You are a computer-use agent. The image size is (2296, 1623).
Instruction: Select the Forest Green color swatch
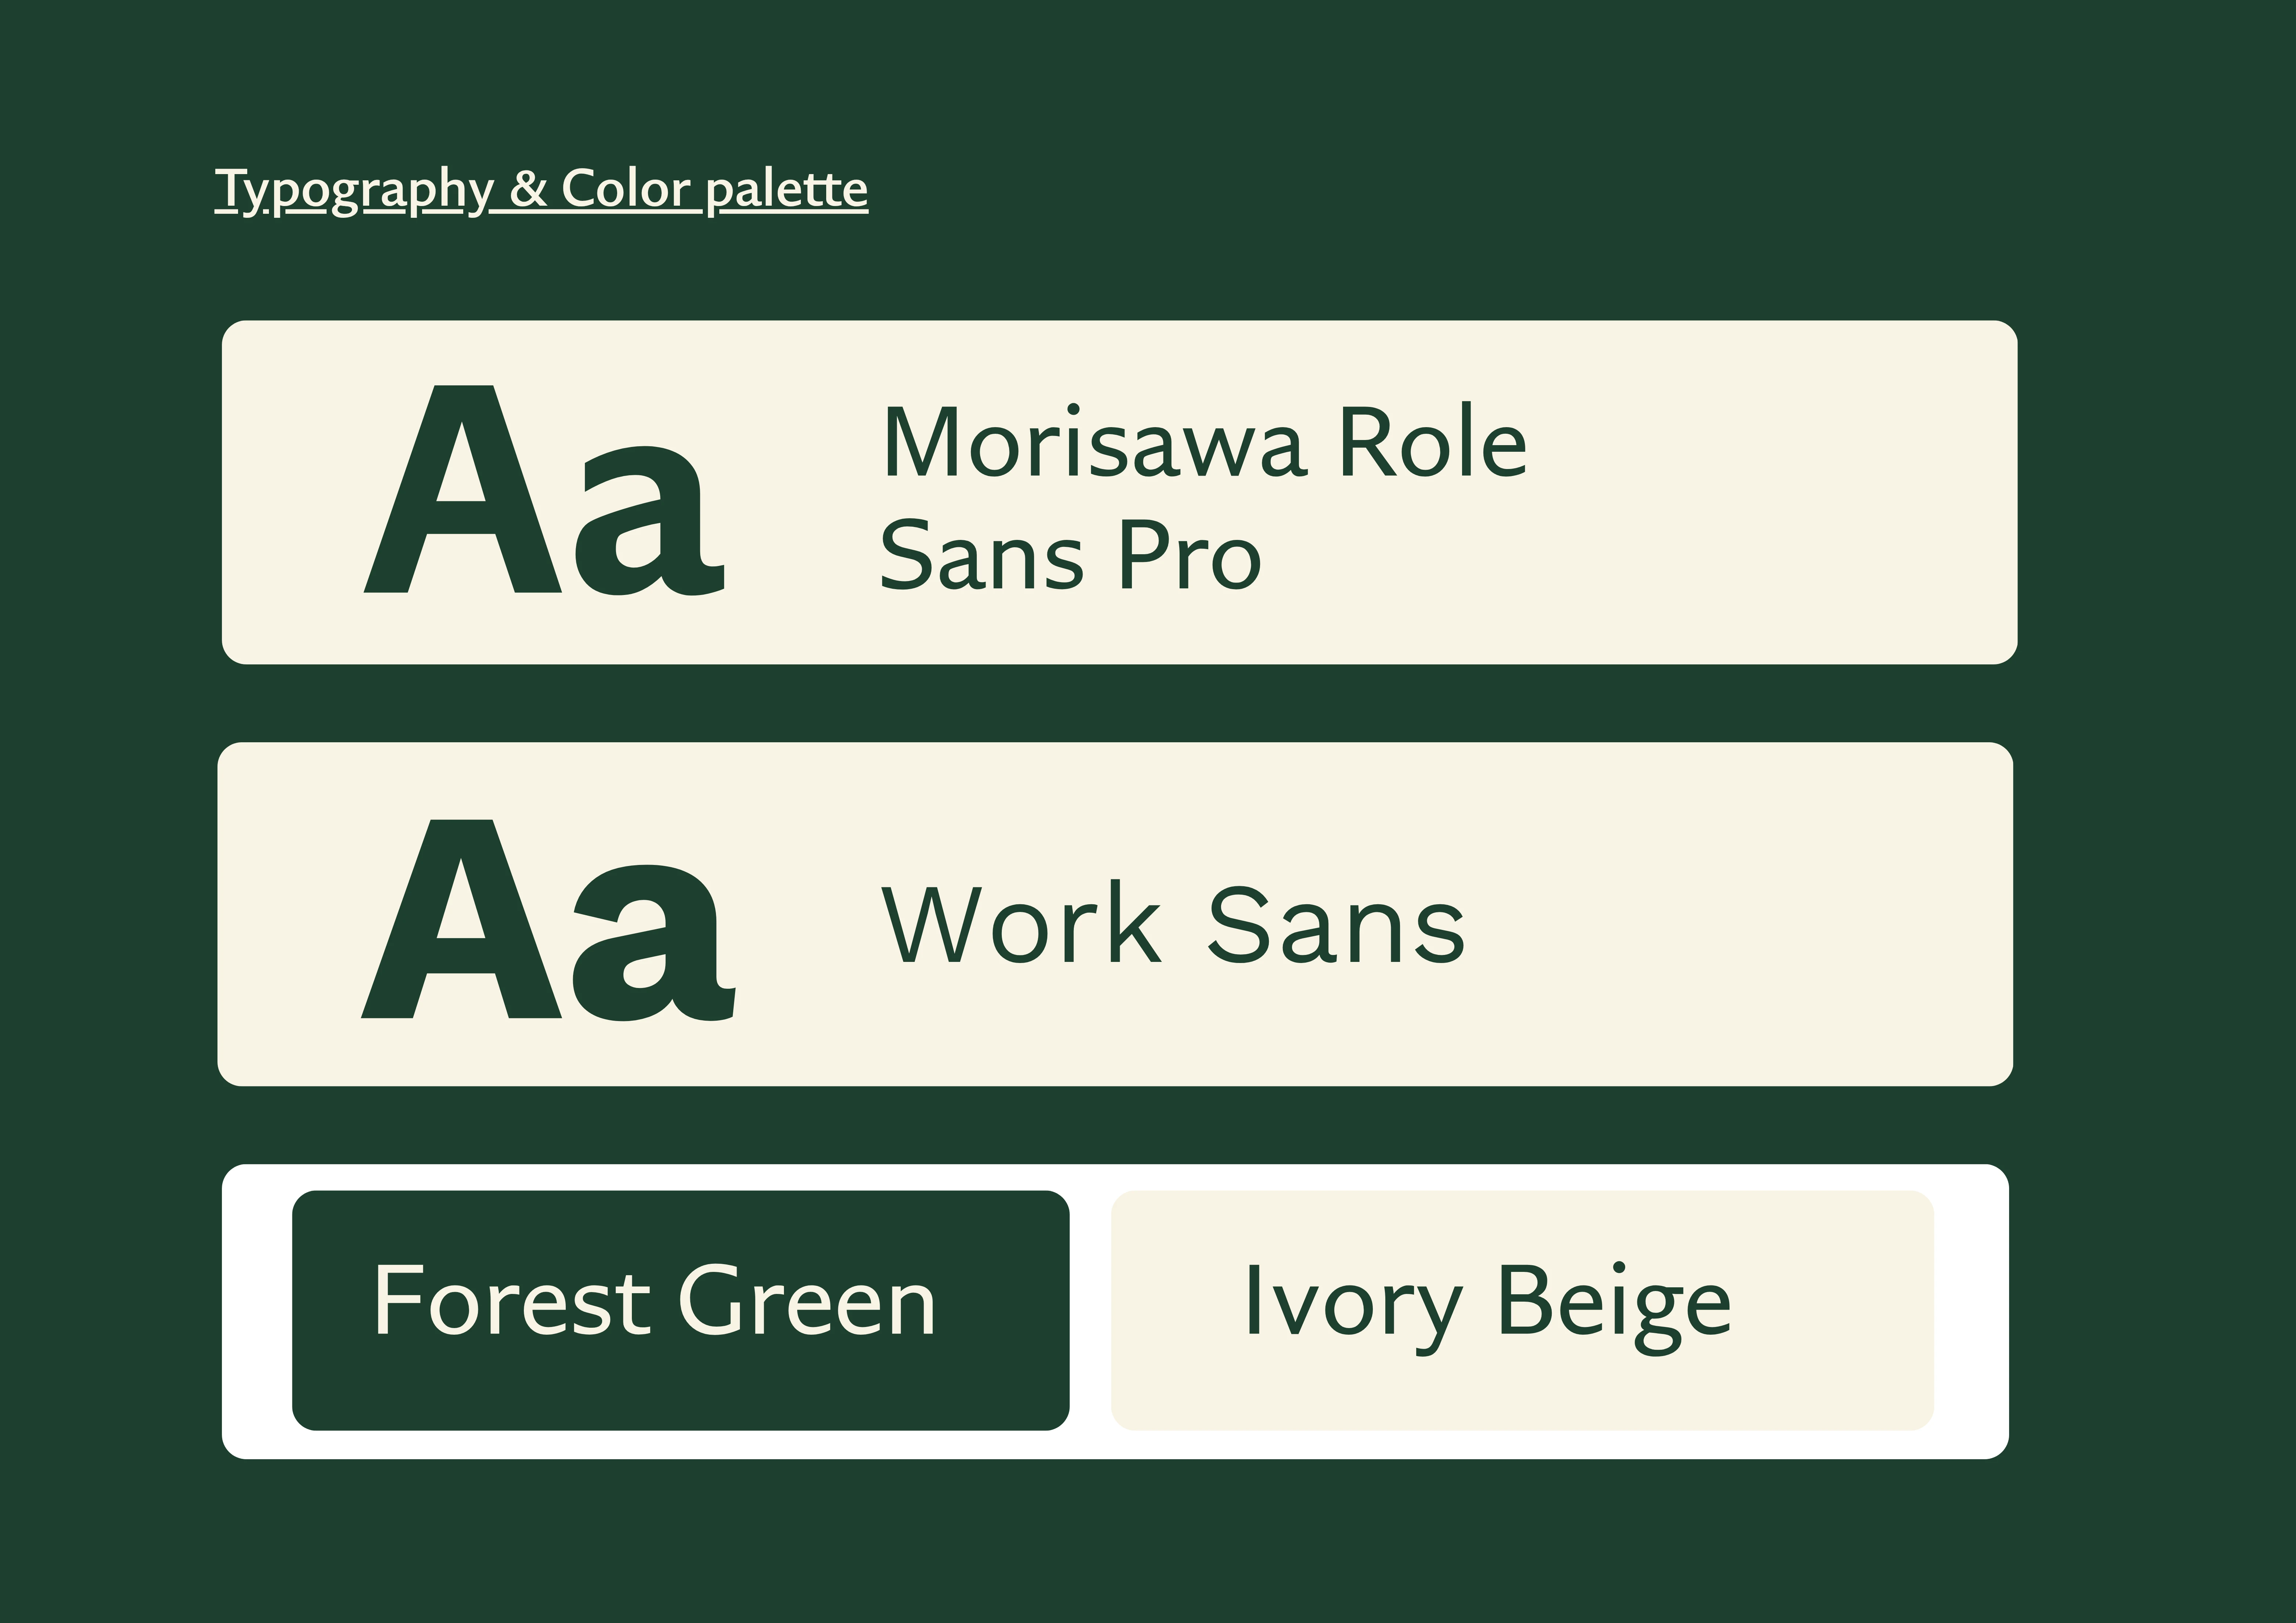(680, 1310)
